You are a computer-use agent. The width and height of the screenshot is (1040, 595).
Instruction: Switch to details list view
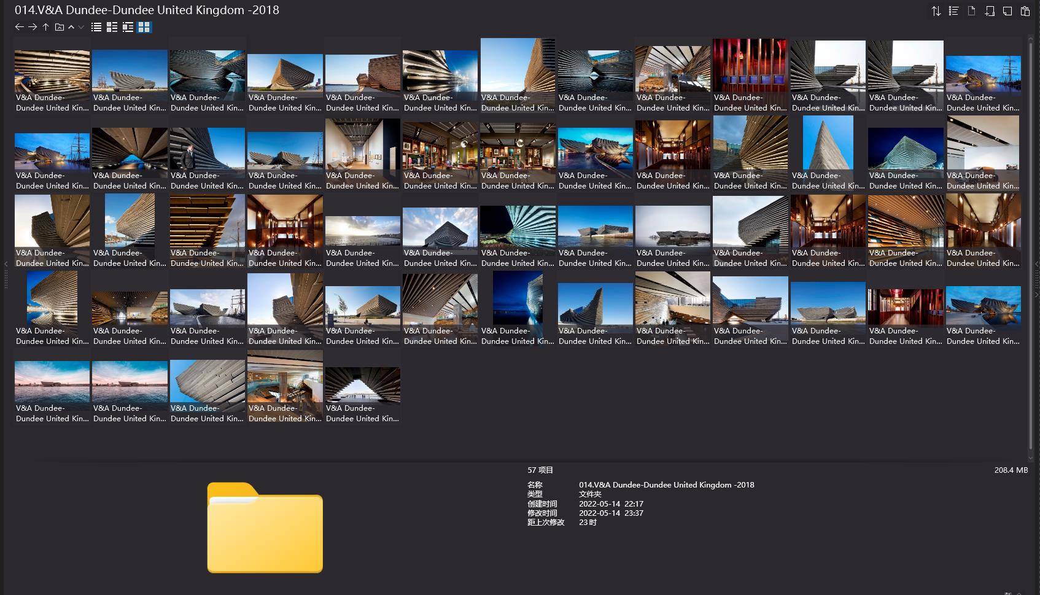click(x=112, y=27)
